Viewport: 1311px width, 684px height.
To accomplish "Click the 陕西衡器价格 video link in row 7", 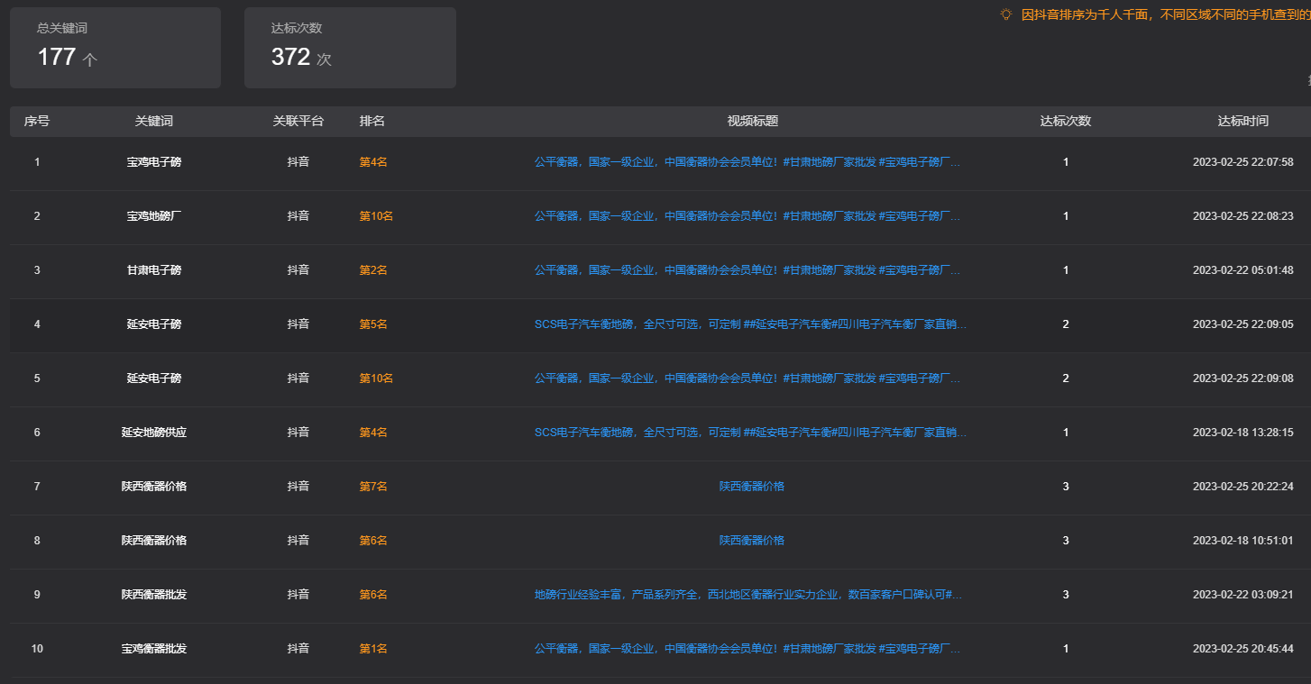I will [751, 487].
